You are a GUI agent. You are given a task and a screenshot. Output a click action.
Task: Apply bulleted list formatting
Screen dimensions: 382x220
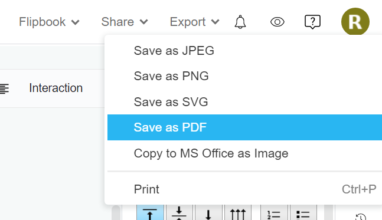point(303,212)
